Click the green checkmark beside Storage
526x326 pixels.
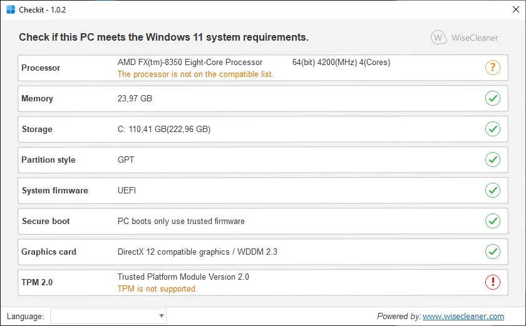coord(493,129)
